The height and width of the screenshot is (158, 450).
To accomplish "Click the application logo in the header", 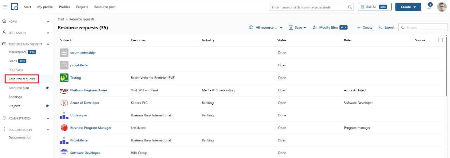I will tap(14, 7).
